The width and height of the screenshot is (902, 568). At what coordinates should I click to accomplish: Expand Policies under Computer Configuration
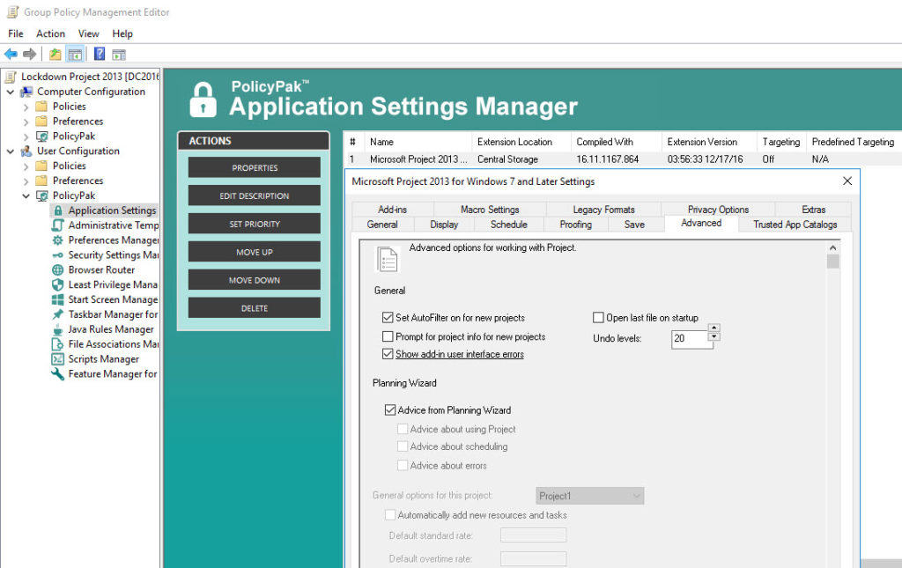point(26,107)
